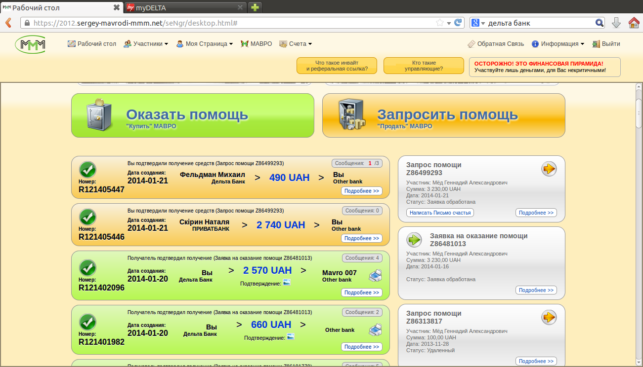Screen dimensions: 643x367
Task: Open Подробнее for order R121402096
Action: click(362, 293)
